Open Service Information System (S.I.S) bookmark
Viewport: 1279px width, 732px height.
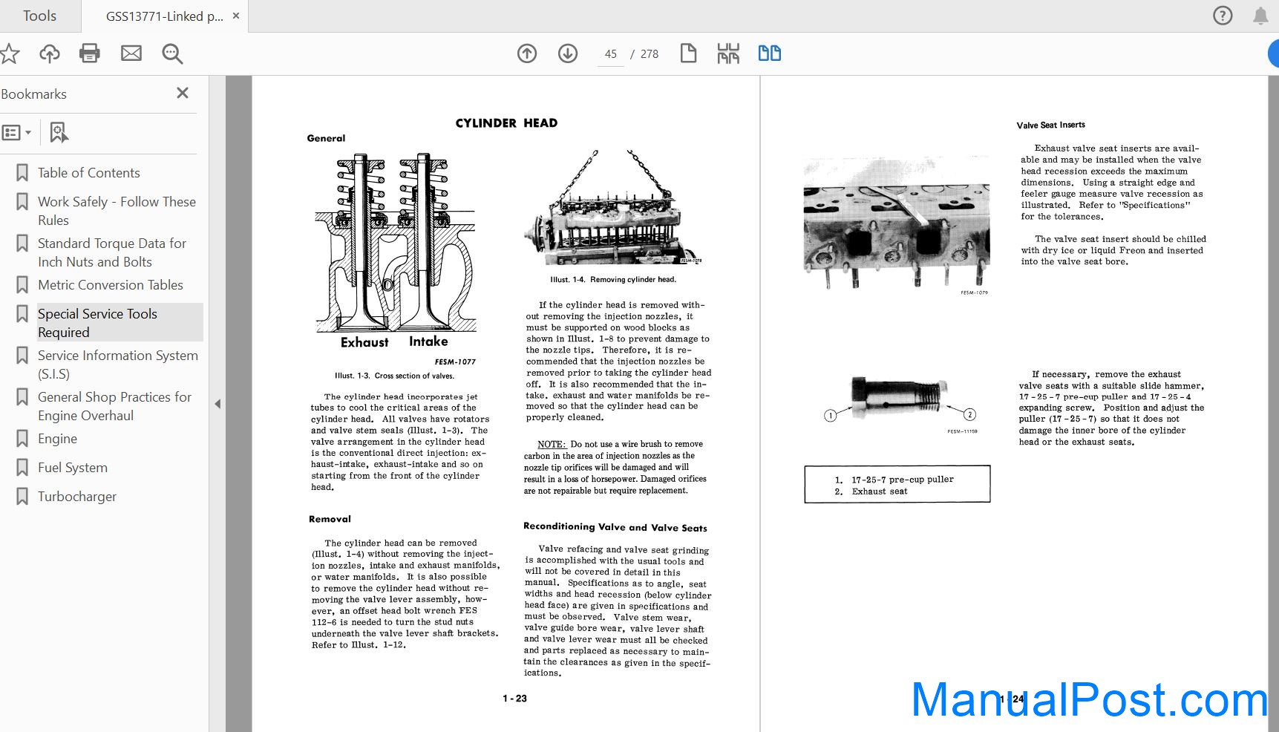(117, 365)
